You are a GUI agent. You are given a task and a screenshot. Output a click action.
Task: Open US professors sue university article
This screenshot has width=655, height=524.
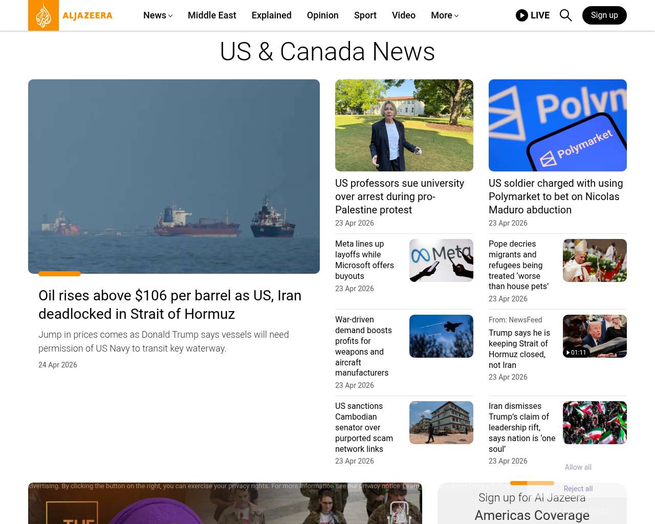400,196
